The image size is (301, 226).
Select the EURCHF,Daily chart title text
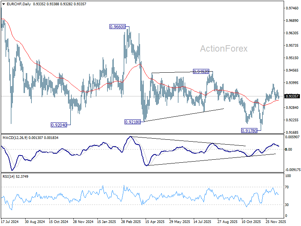point(18,4)
